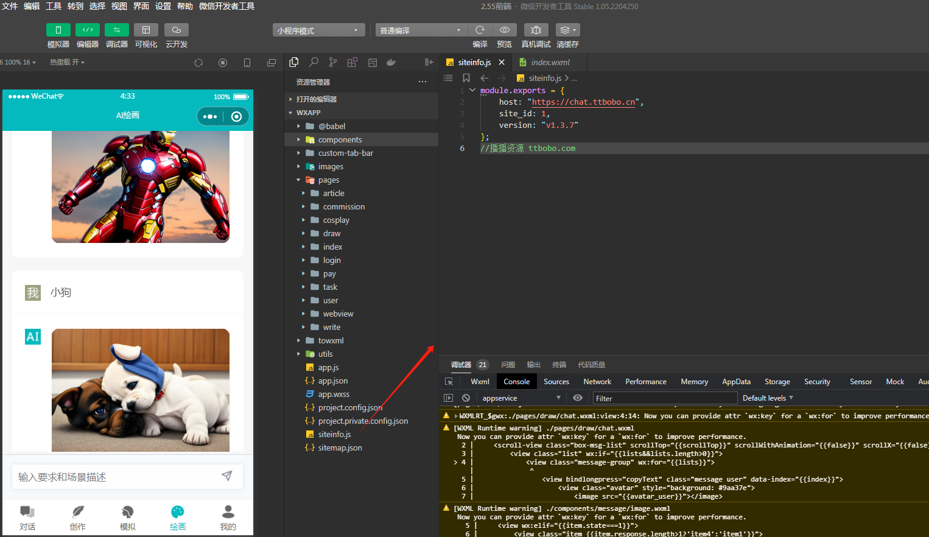Switch to the 终端 terminal tab

559,365
